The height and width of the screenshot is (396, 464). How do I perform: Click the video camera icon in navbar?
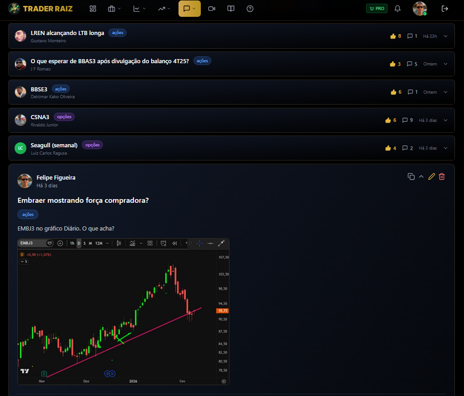211,9
